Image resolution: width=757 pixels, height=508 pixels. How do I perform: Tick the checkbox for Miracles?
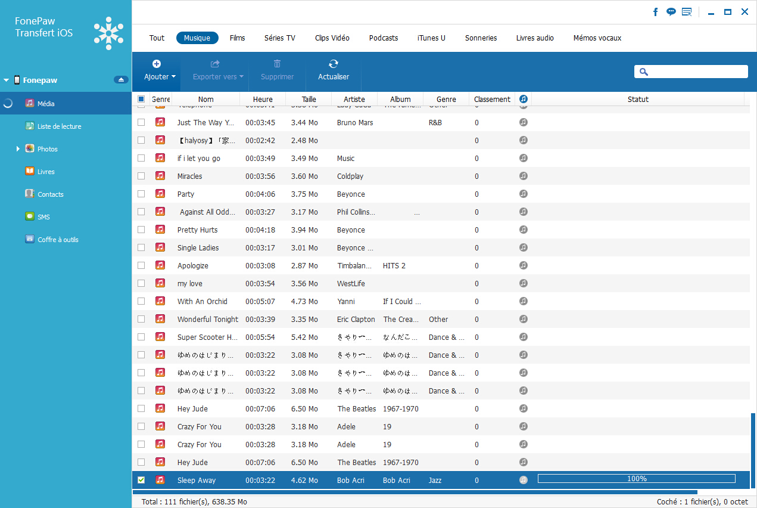(x=141, y=176)
